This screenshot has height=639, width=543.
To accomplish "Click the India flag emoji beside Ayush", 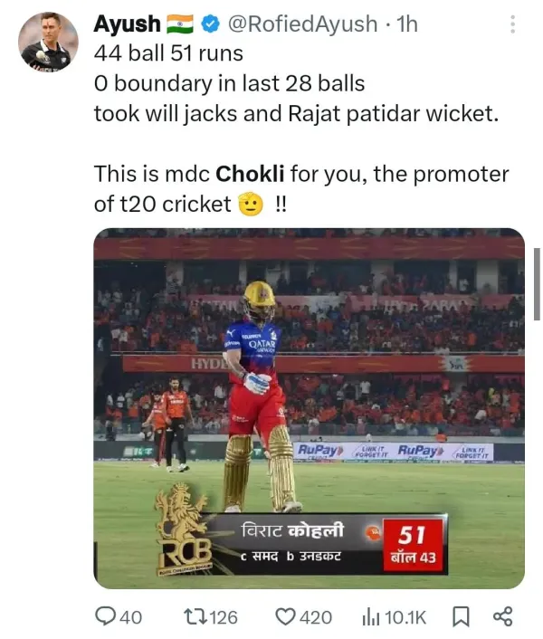I will tap(179, 24).
